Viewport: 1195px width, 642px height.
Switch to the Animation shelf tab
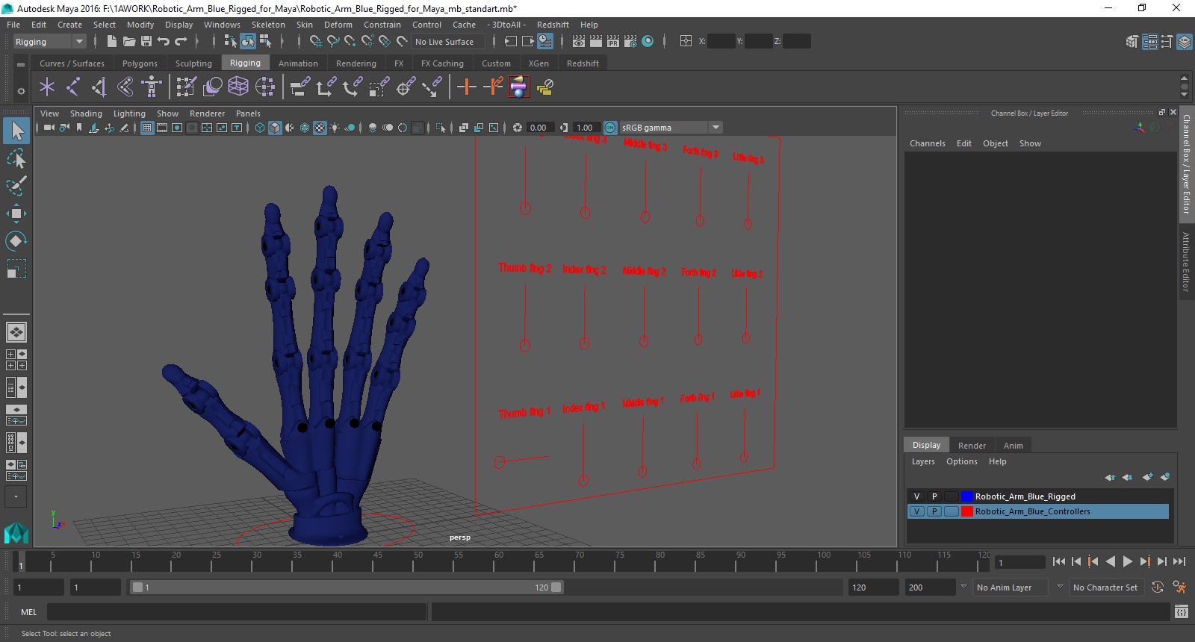point(298,63)
